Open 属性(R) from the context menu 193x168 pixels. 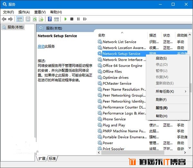(x=161, y=108)
